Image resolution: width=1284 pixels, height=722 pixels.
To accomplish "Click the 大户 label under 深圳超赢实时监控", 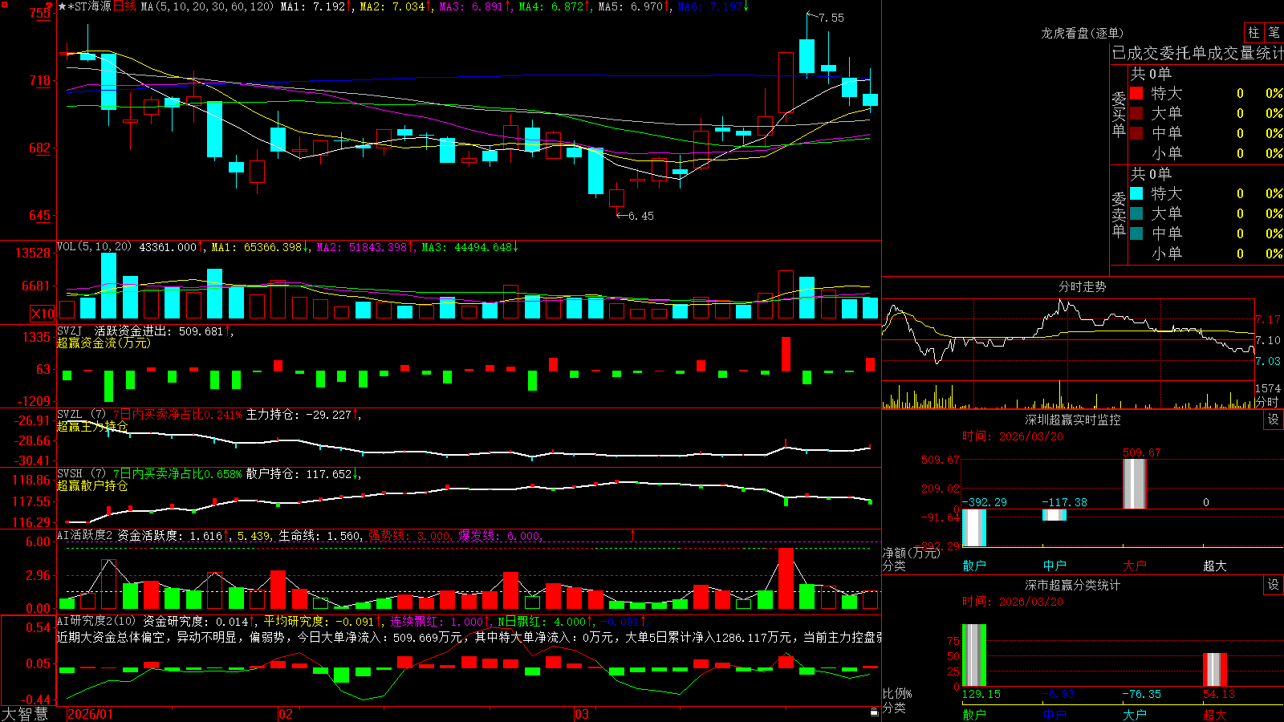I will click(x=1135, y=566).
